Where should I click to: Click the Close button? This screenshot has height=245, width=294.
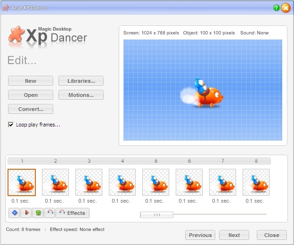click(272, 235)
